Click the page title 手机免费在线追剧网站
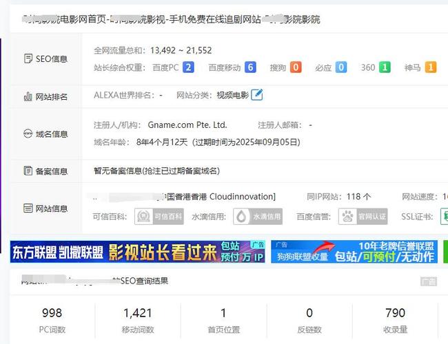The image size is (448, 344). coord(215,19)
